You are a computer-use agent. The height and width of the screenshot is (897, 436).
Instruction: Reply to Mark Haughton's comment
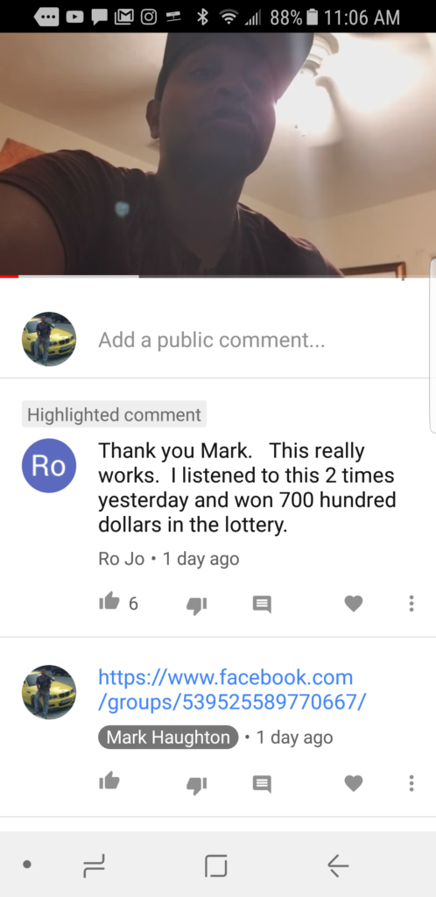pos(262,784)
